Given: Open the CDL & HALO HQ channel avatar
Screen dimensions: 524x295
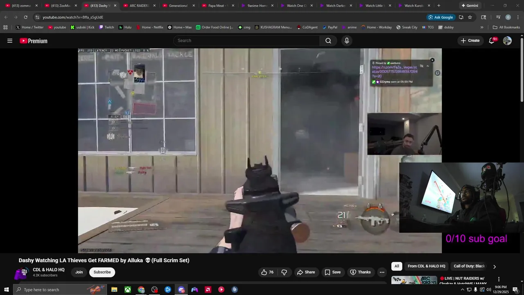Looking at the screenshot, I should pyautogui.click(x=22, y=272).
